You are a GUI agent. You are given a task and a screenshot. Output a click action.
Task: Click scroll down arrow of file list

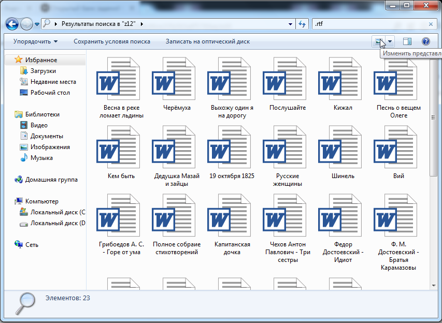click(433, 286)
